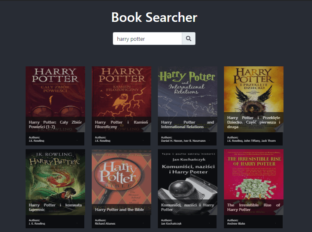Click authors 'Daniel H. Nexon, Iver B. Neumann'
Screen dimensions: 312x232
183,141
